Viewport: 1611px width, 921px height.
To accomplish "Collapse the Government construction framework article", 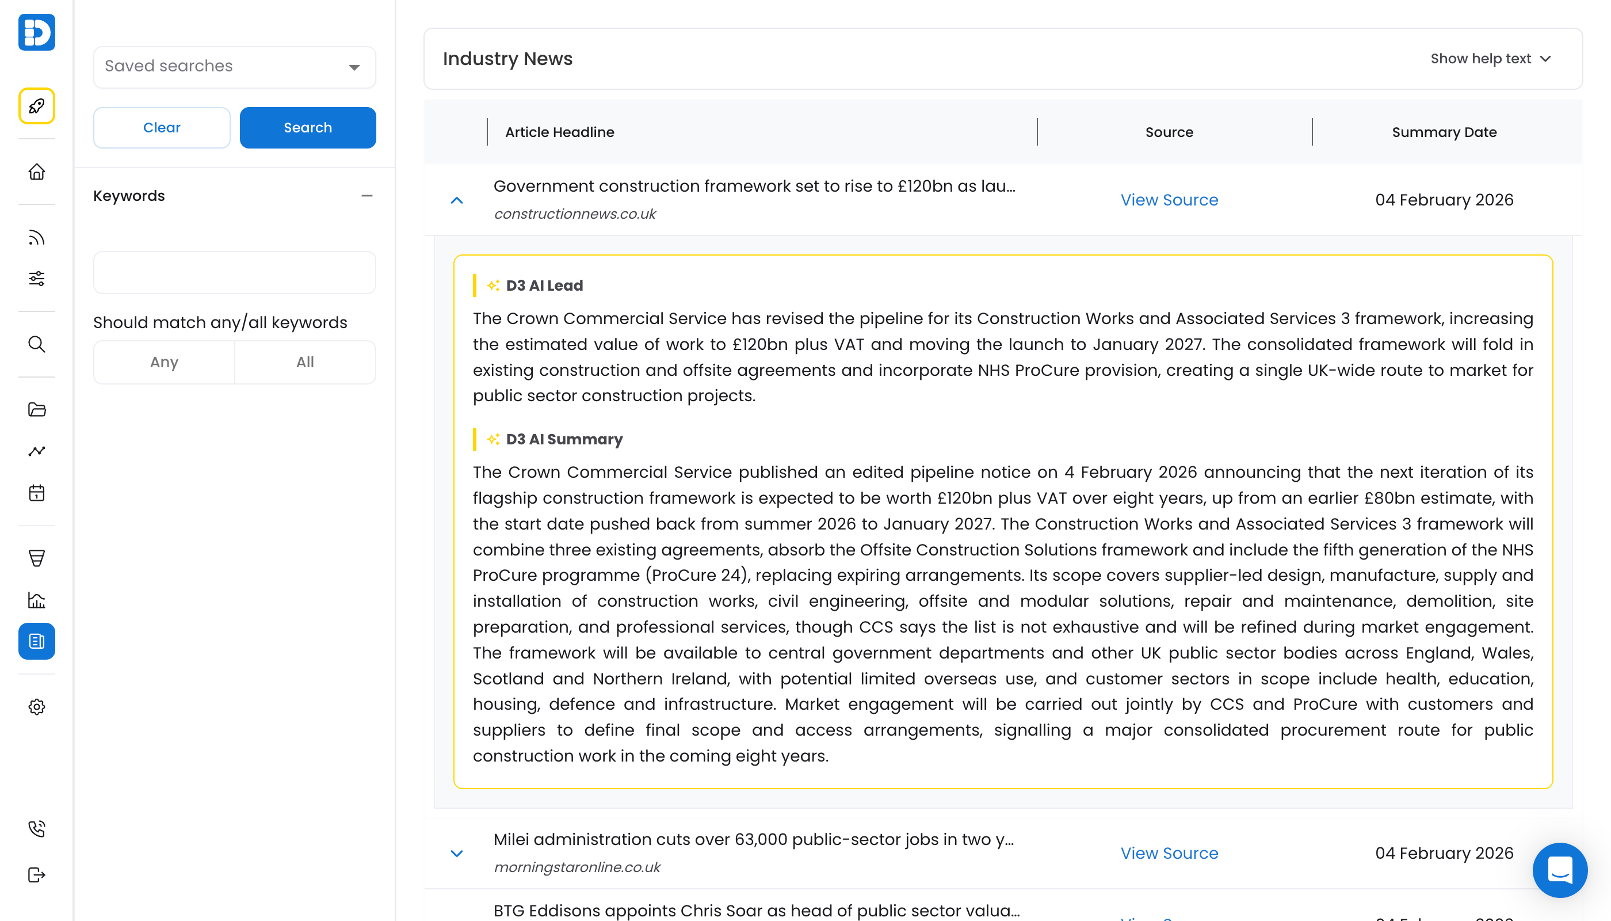I will (x=456, y=200).
